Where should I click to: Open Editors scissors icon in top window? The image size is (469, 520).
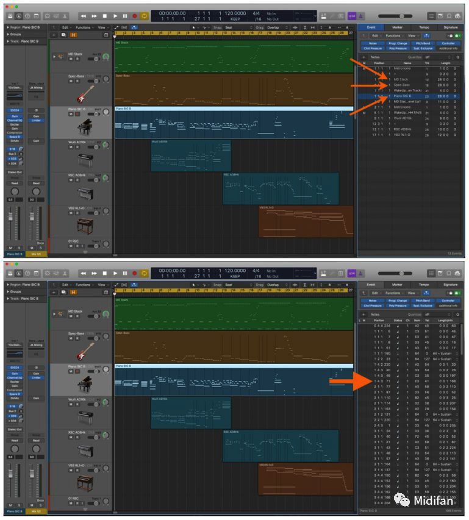click(x=65, y=16)
